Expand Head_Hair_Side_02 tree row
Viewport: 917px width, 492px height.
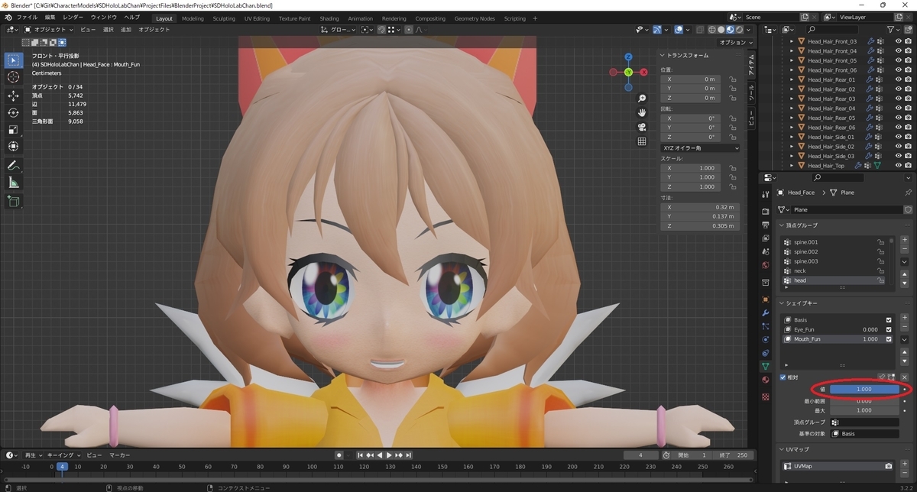(x=792, y=147)
